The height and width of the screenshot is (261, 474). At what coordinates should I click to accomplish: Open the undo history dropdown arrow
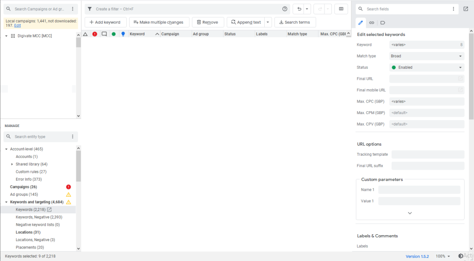(x=307, y=9)
